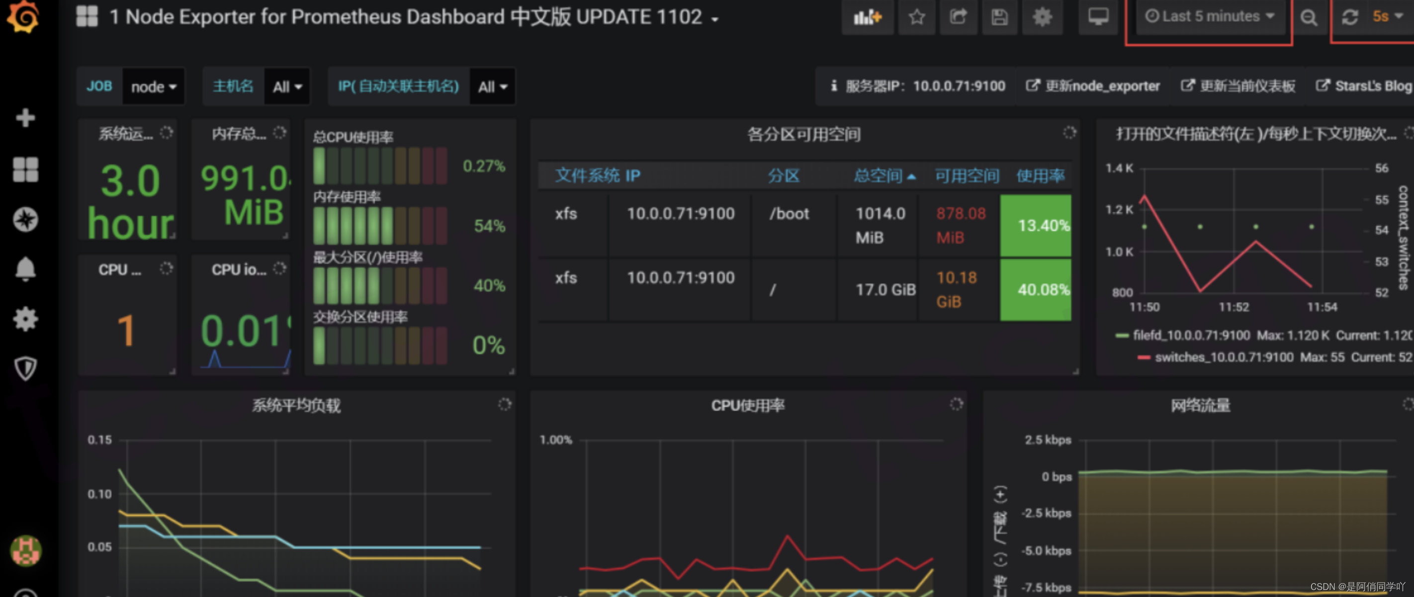Open Dashboards menu in left sidebar
This screenshot has width=1414, height=597.
click(25, 169)
